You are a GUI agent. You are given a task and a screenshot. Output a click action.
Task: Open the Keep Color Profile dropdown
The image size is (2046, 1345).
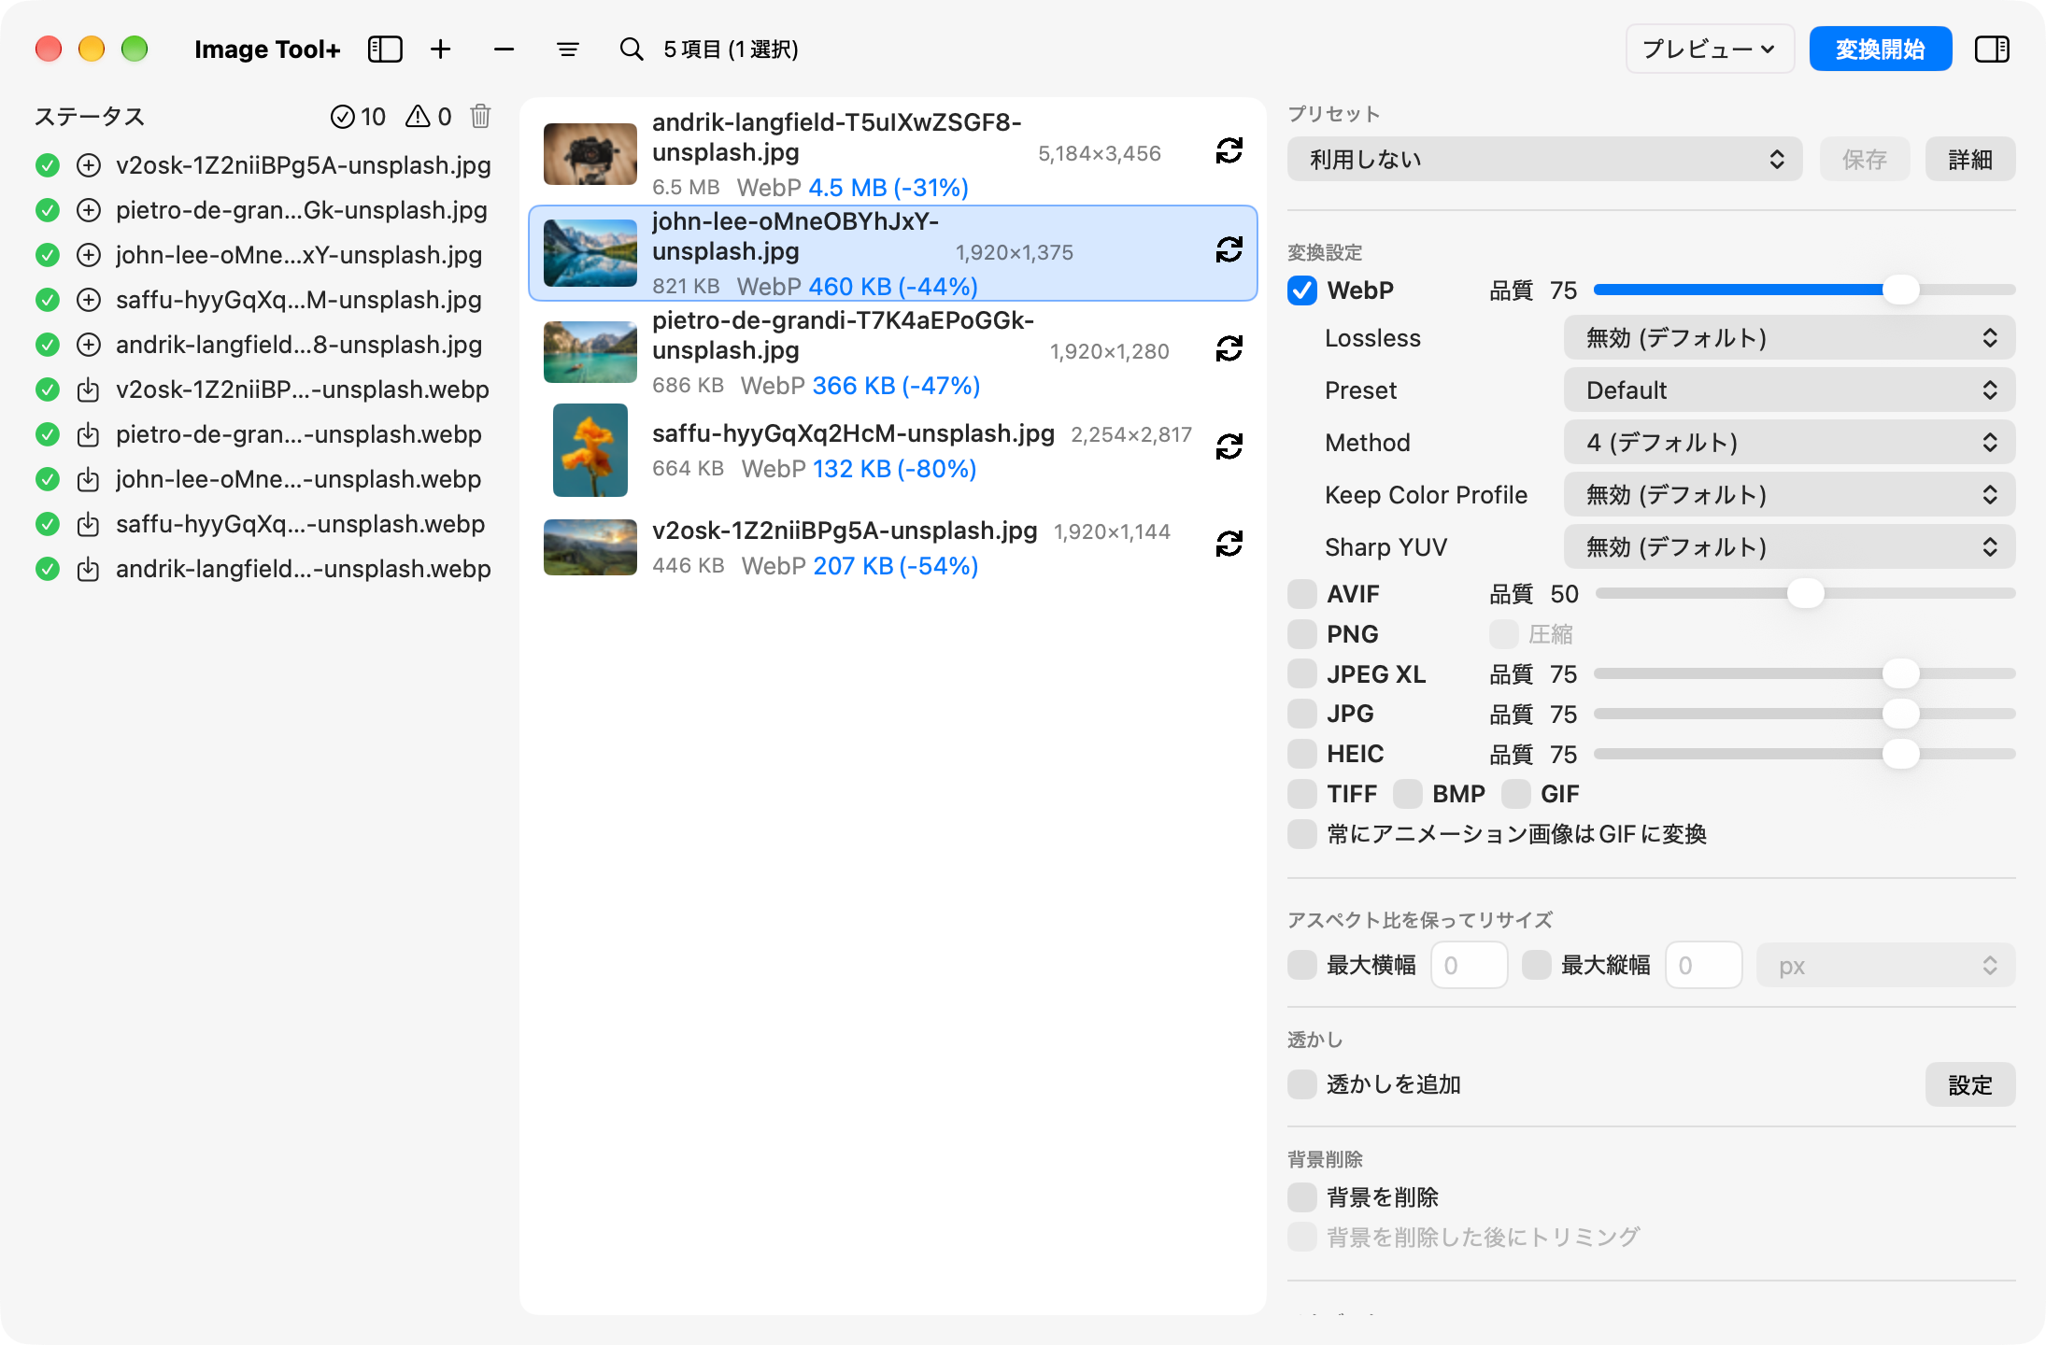(x=1789, y=495)
